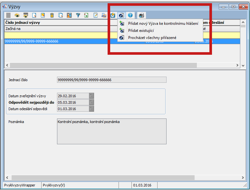Click the eye view record icon
Screen dimensions: 250x190
click(17, 15)
